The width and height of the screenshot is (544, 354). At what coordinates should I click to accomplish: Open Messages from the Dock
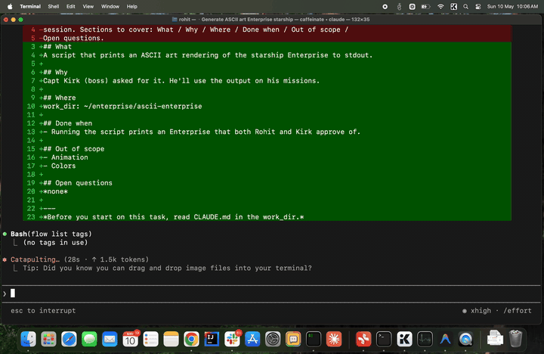(x=89, y=339)
